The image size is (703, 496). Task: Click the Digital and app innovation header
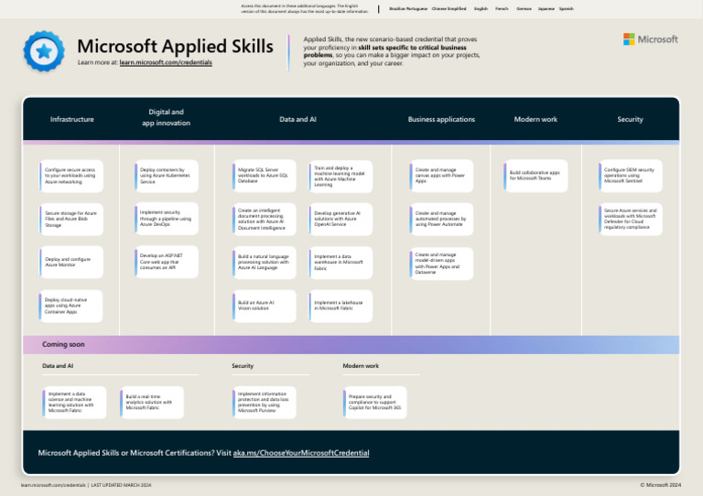(167, 117)
